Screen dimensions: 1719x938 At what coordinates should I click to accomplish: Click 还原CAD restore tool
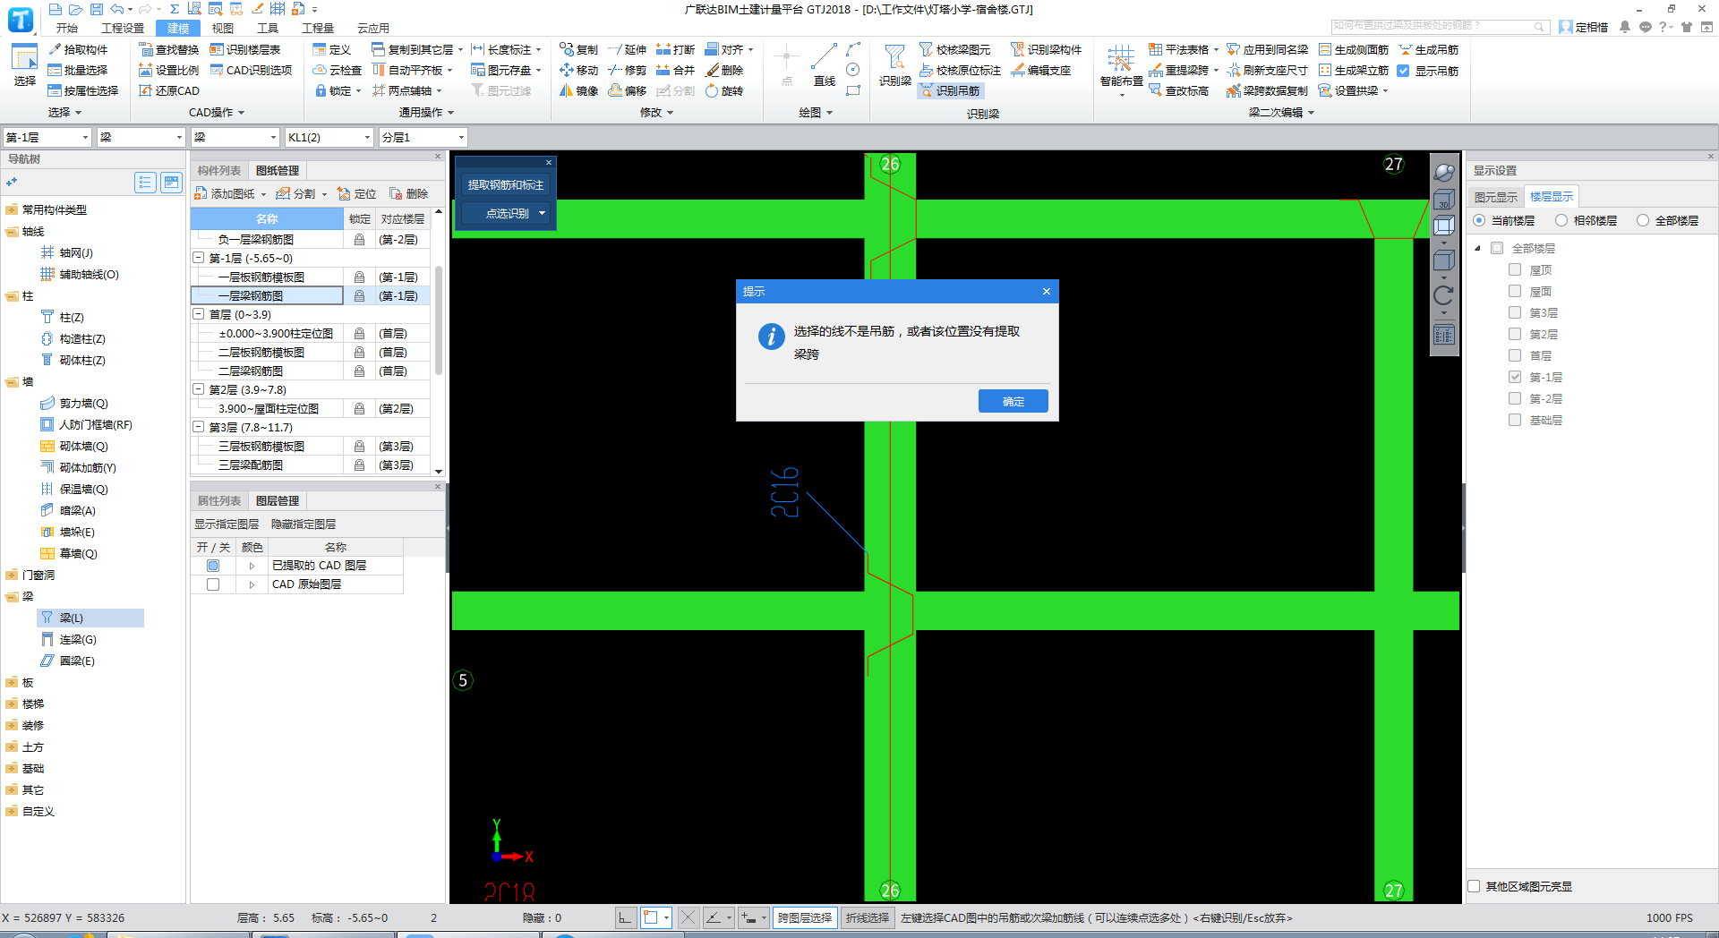(169, 90)
